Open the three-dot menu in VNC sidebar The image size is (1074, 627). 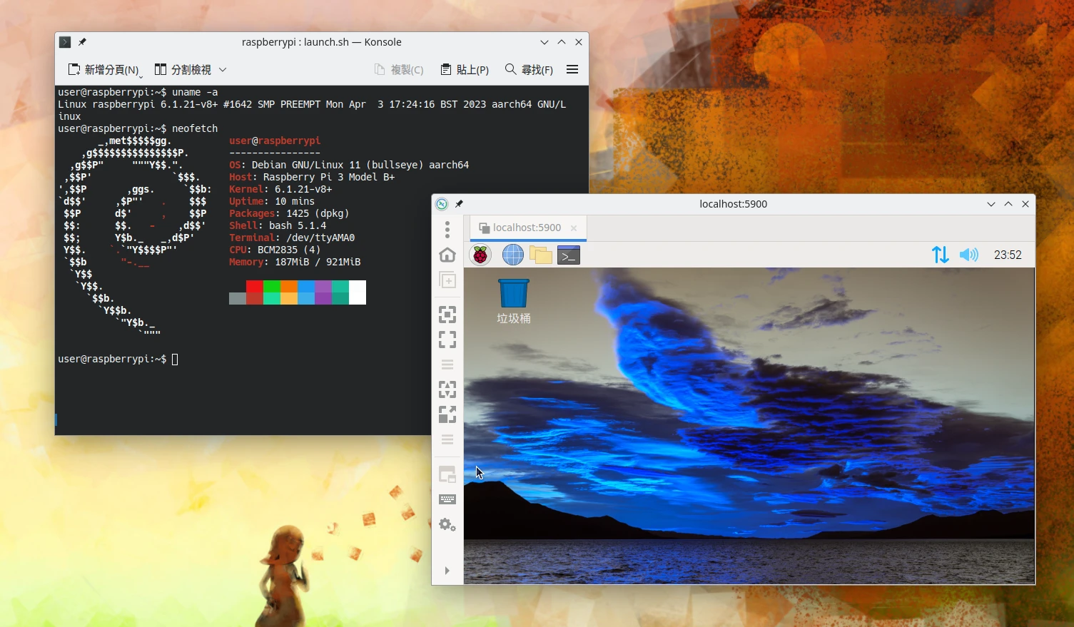click(447, 230)
